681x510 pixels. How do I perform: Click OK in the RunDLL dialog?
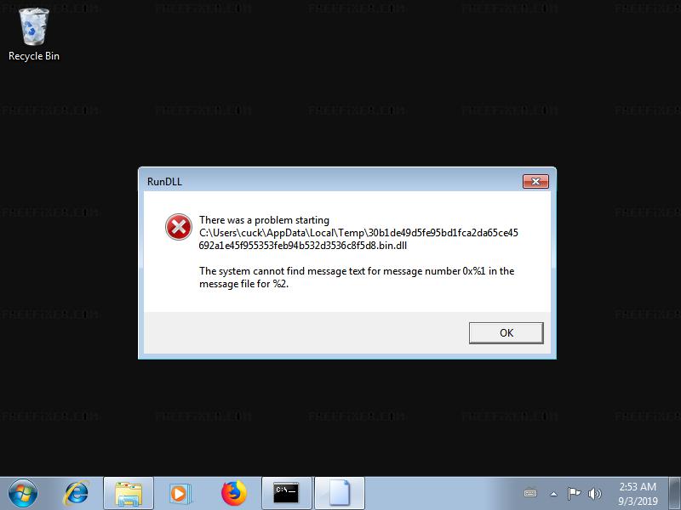pos(506,332)
